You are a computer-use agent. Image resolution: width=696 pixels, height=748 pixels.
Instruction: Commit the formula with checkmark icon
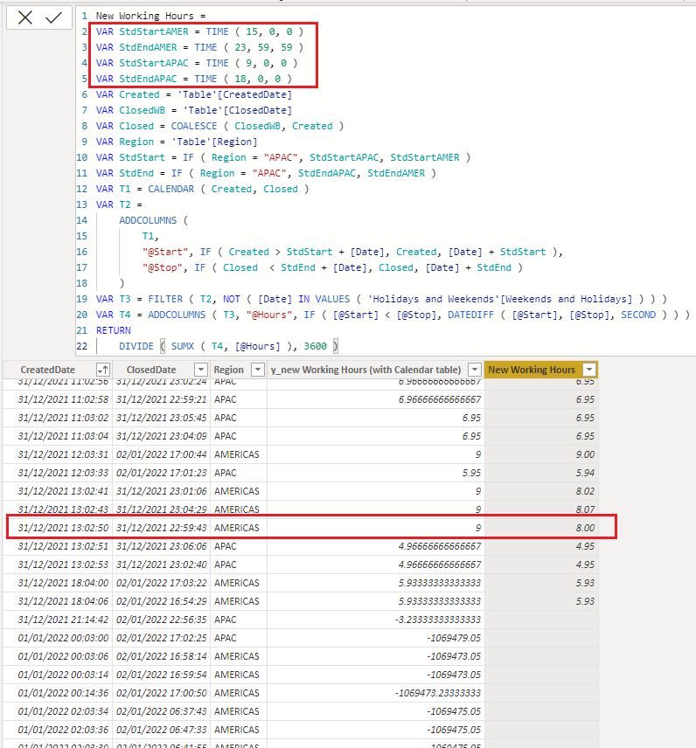pos(53,18)
